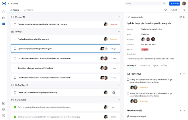188x120 pixels.
Task: Check 'Finalize budget and submit for approval'
Action: [15, 39]
